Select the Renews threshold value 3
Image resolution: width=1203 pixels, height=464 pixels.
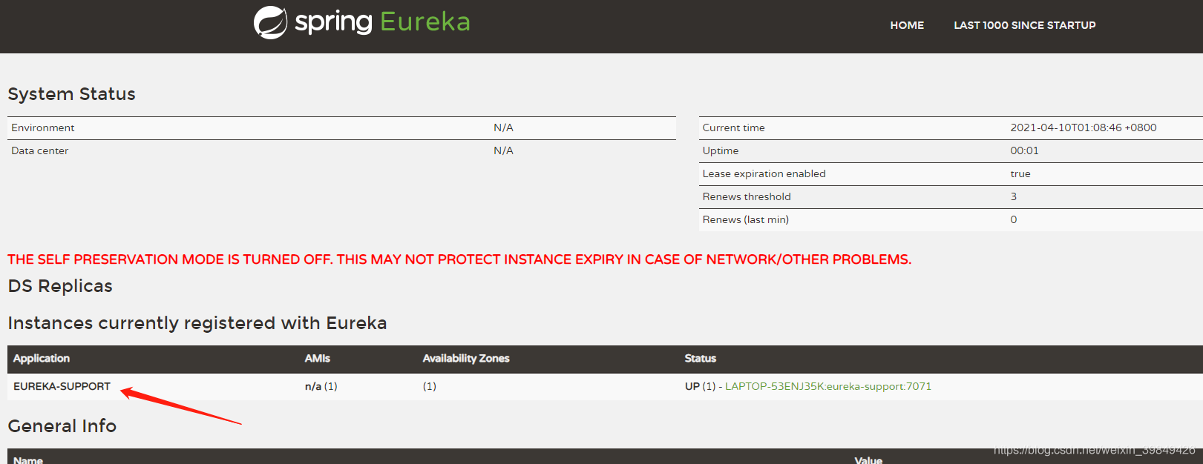pos(1013,196)
